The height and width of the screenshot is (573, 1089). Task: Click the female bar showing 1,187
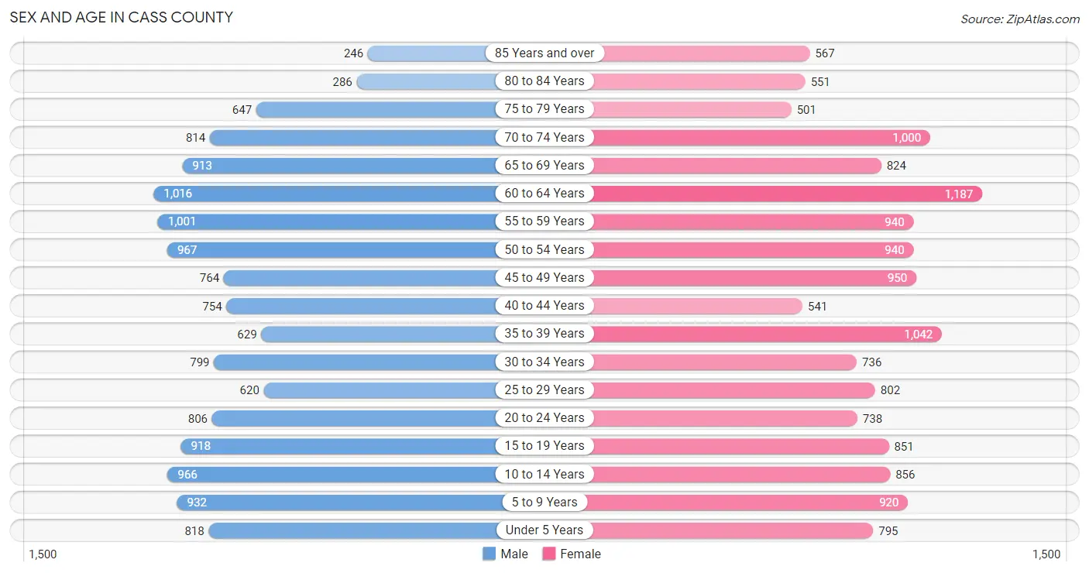(764, 194)
